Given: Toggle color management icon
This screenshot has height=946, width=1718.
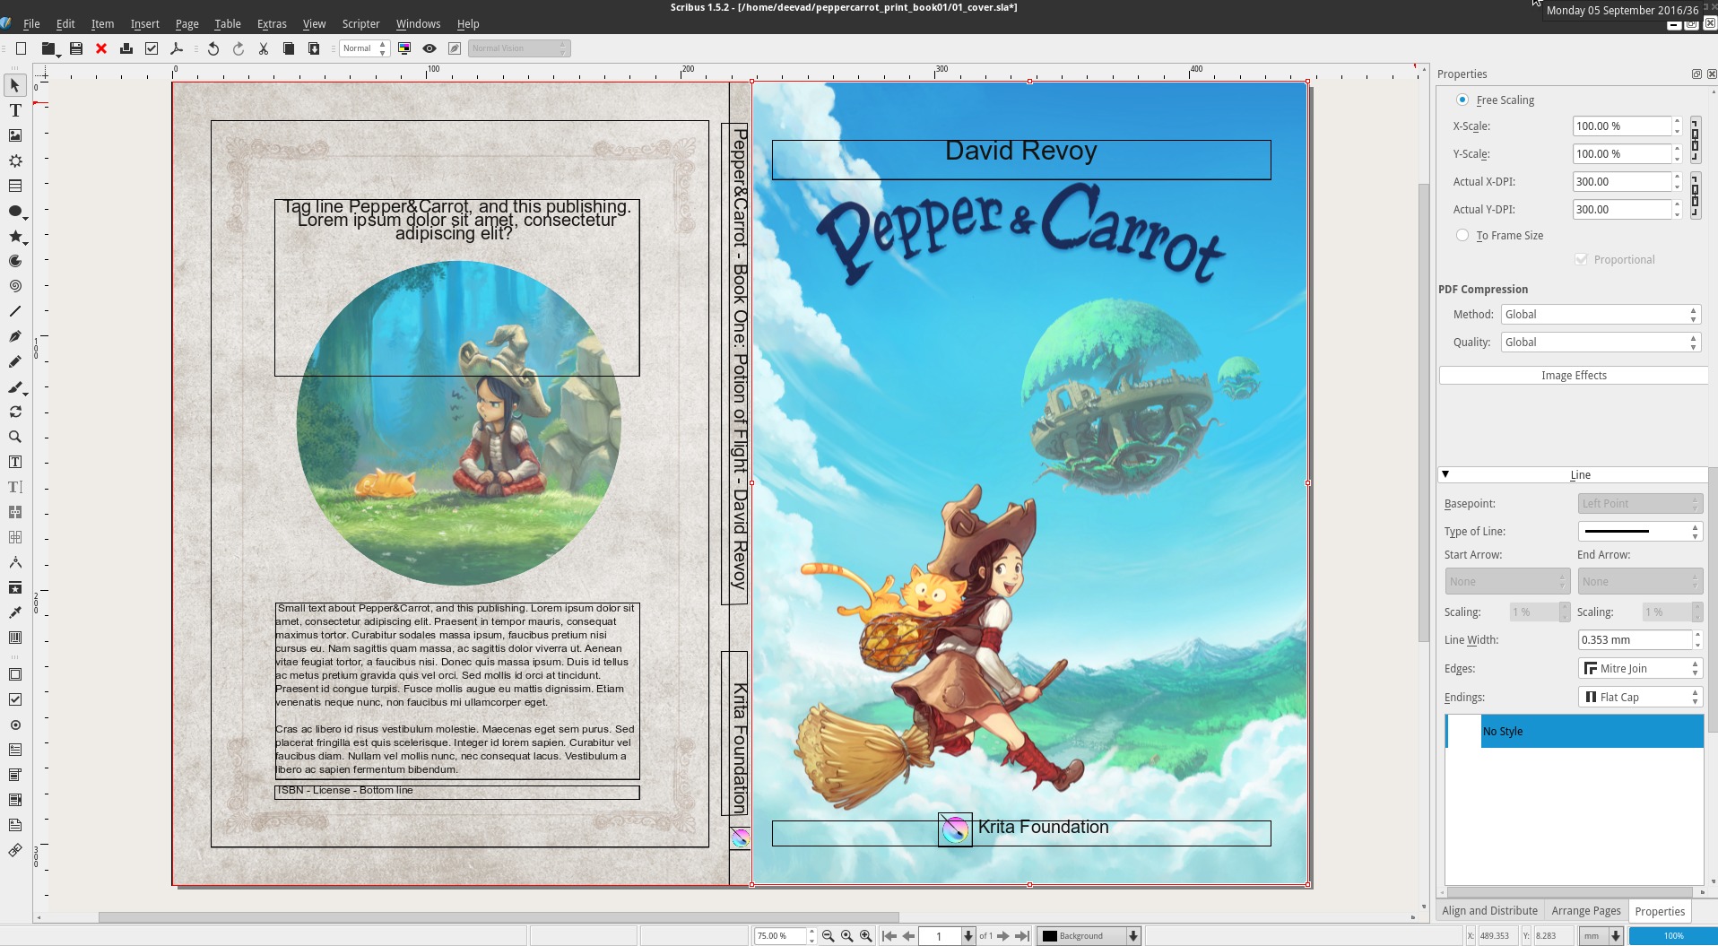Looking at the screenshot, I should pos(404,48).
